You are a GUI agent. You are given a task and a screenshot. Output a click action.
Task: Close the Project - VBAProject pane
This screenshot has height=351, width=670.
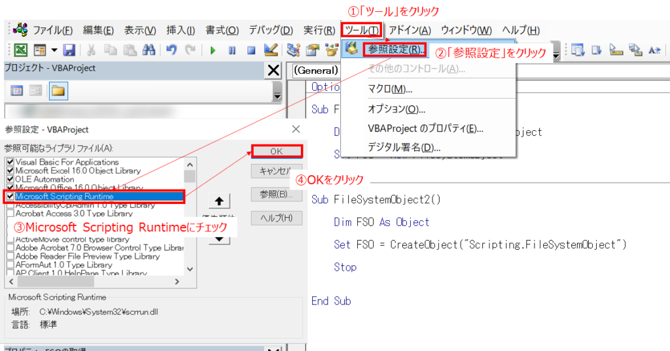(273, 70)
